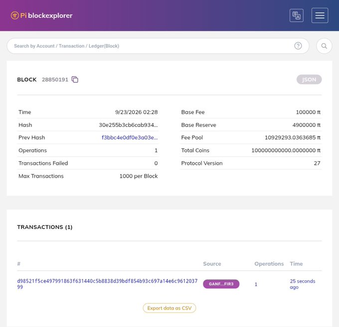Click the Fee Pool 10929293.0363685 value

click(293, 137)
